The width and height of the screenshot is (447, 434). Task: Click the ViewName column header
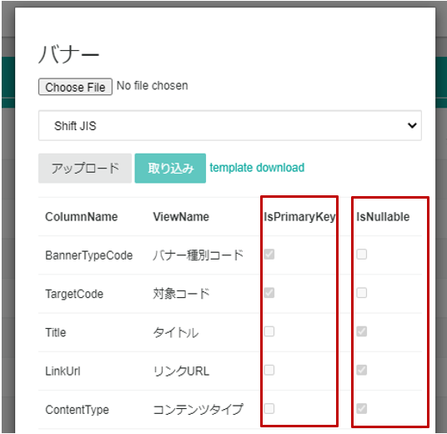click(x=181, y=217)
